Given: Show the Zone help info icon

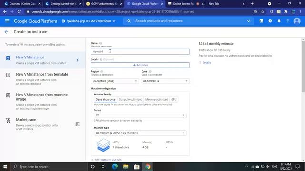Looking at the screenshot, I should [150, 72].
